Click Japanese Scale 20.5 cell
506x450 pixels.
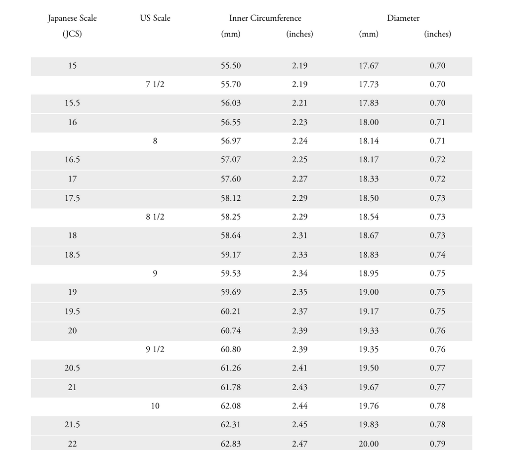pos(72,368)
